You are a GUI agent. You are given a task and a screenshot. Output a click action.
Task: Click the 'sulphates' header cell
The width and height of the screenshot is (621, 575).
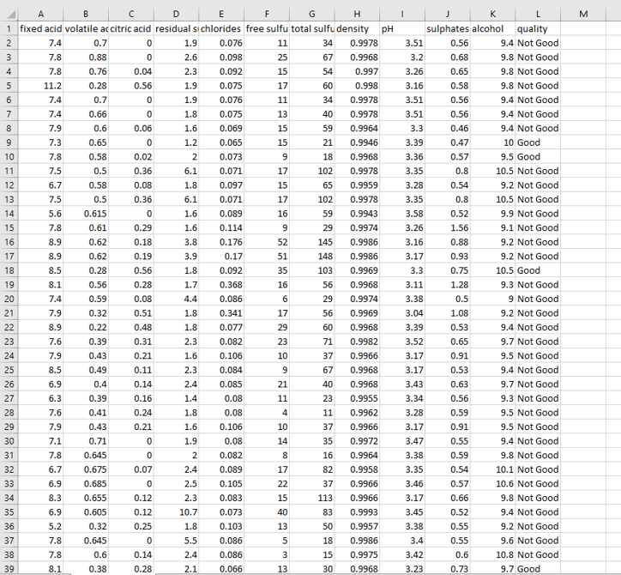click(448, 29)
